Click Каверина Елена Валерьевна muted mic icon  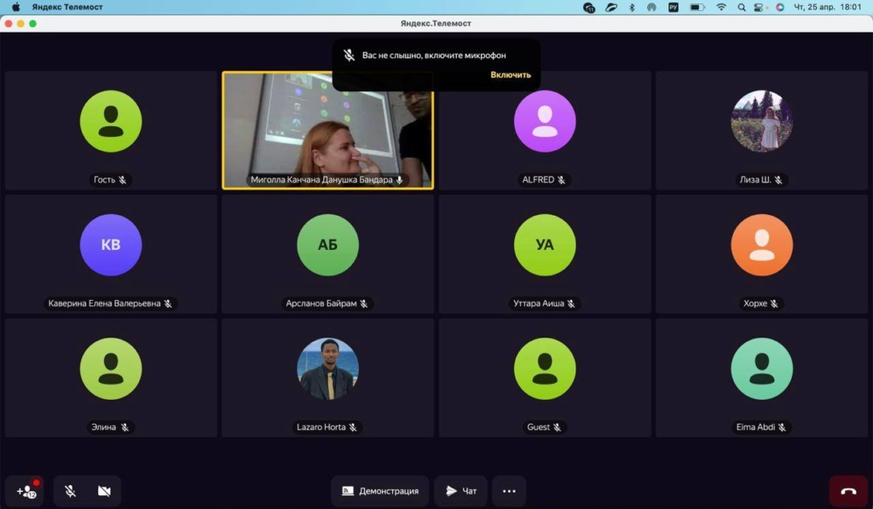168,304
